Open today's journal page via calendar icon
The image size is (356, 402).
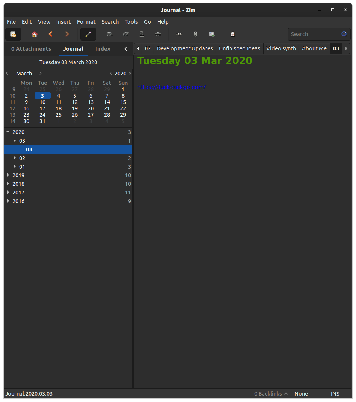(212, 34)
